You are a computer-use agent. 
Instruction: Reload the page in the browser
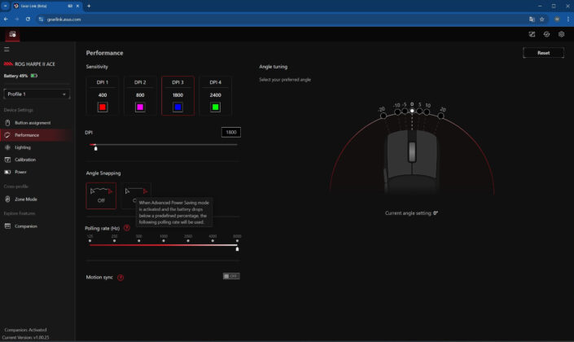click(28, 19)
